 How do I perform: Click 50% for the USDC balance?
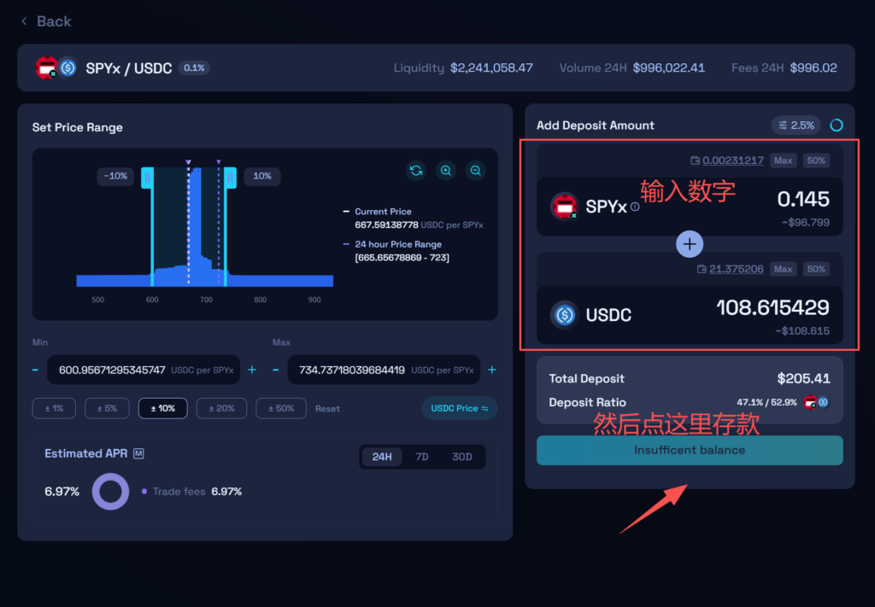[816, 269]
